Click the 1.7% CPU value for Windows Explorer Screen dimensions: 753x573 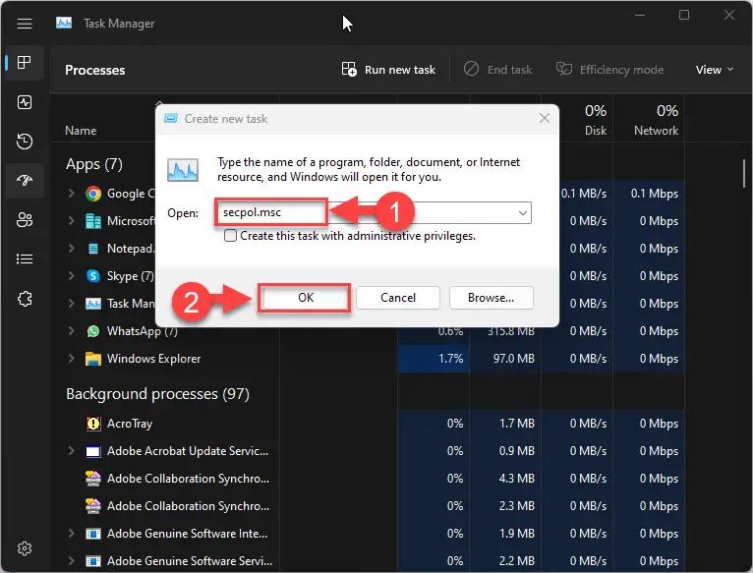[450, 359]
